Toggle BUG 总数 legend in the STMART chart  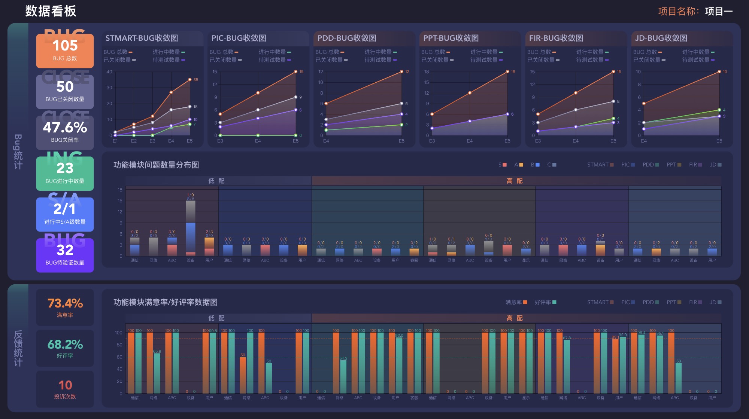[x=118, y=52]
